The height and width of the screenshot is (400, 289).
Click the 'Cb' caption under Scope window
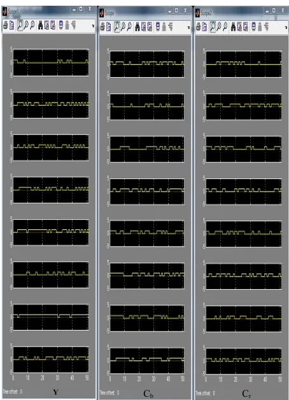(x=148, y=394)
